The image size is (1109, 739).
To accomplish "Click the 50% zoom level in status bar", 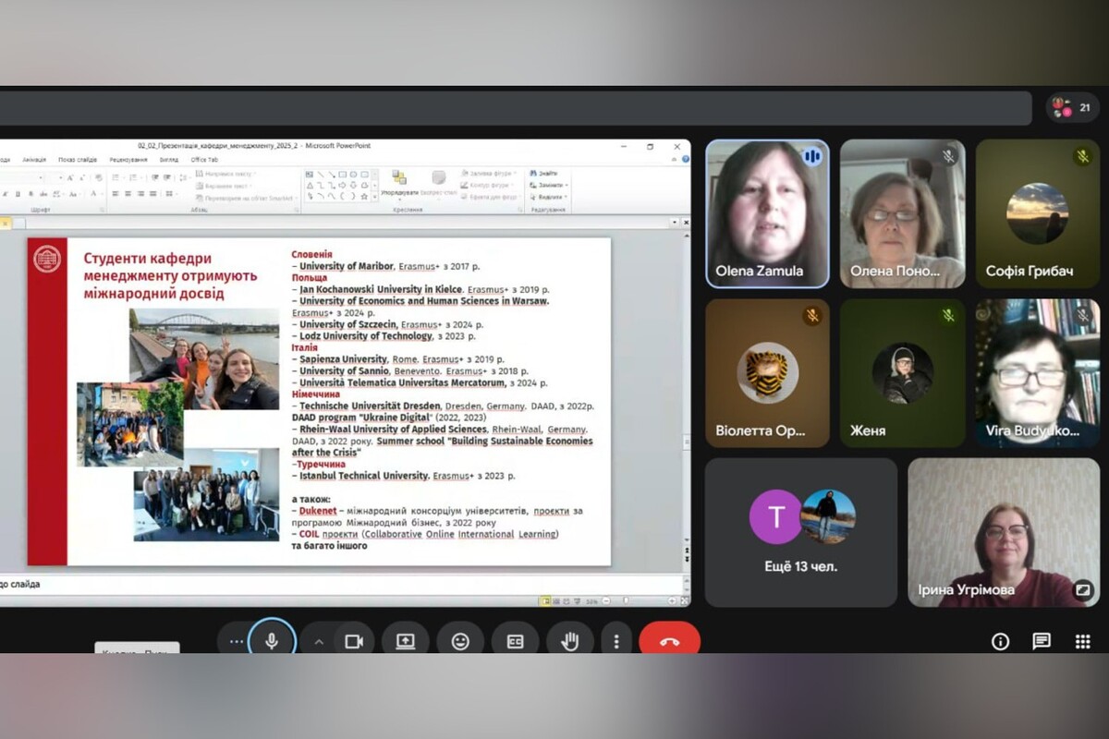I will 591,601.
